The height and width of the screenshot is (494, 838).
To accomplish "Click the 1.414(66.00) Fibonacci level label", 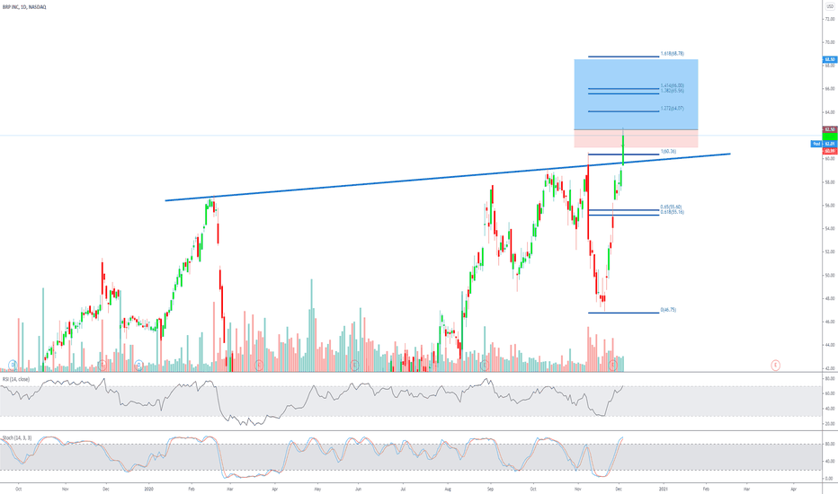I will (672, 86).
